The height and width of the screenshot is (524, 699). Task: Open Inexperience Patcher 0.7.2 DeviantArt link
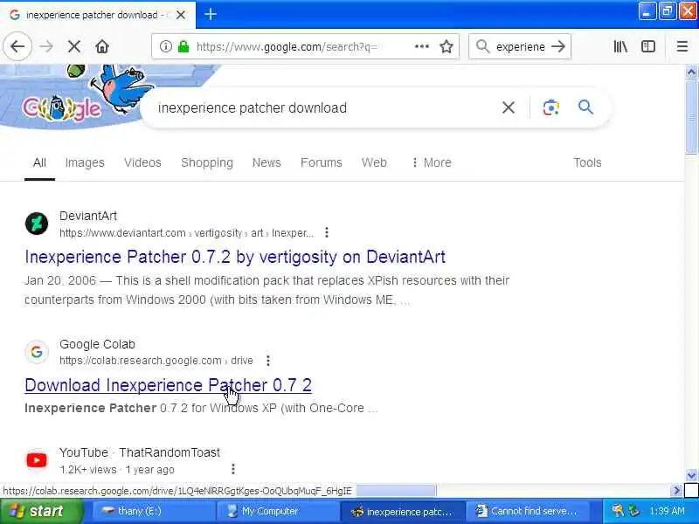pyautogui.click(x=235, y=257)
